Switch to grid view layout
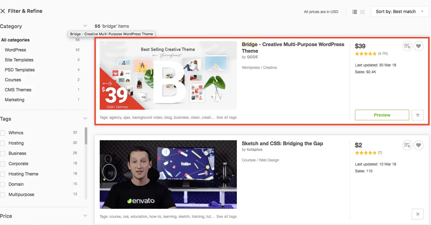The image size is (431, 225). click(x=362, y=12)
